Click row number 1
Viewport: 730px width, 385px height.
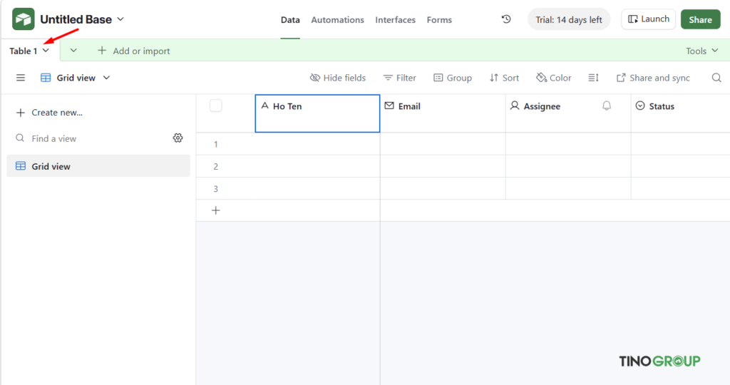point(215,144)
